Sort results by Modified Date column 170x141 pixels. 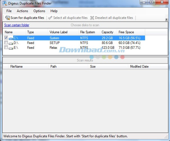148,67
